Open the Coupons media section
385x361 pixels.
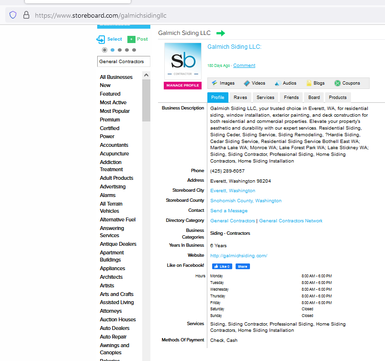[x=347, y=83]
